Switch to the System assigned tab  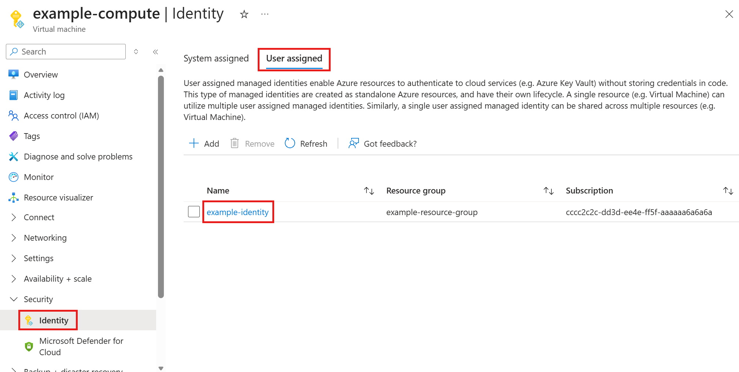(x=216, y=58)
